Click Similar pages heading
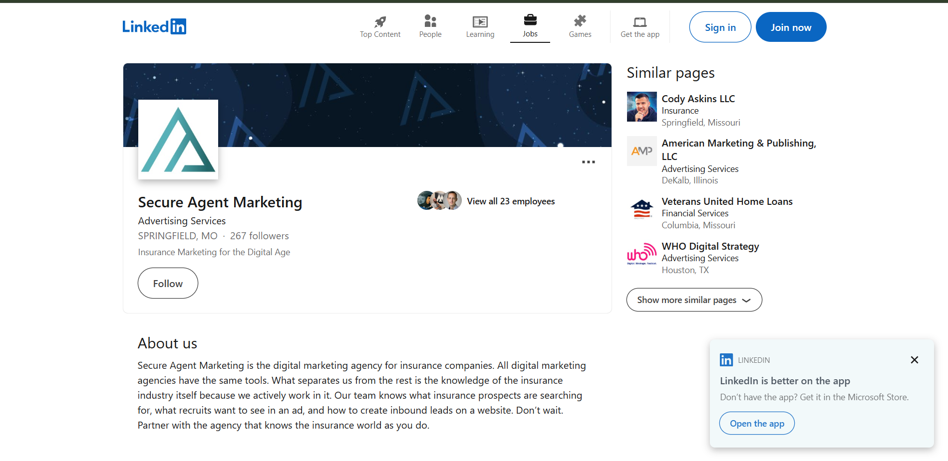Image resolution: width=948 pixels, height=461 pixels. [x=671, y=73]
